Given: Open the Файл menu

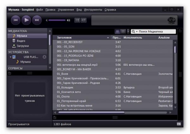Looking at the screenshot, I should (40, 10).
